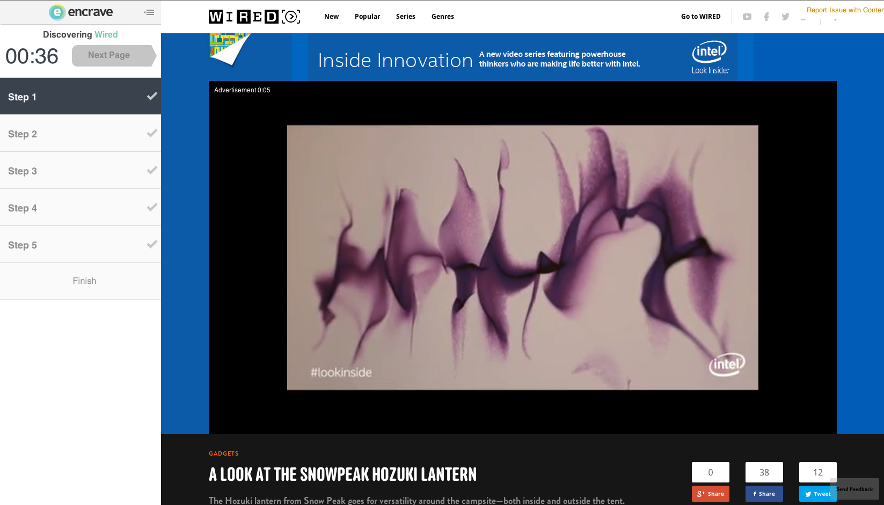Select Step 2 in the sidebar

(81, 134)
